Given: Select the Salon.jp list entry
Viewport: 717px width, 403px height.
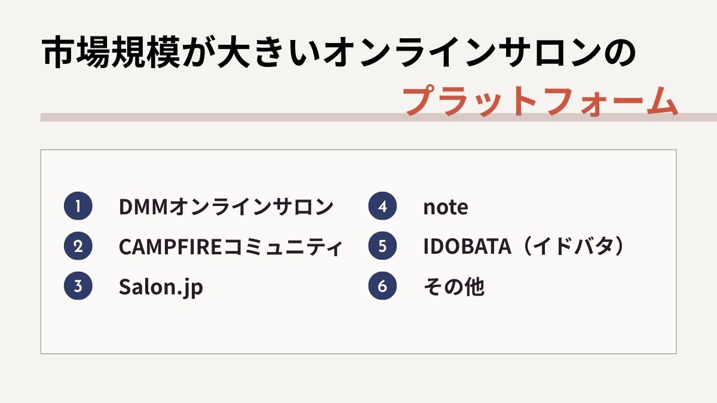Looking at the screenshot, I should click(161, 288).
